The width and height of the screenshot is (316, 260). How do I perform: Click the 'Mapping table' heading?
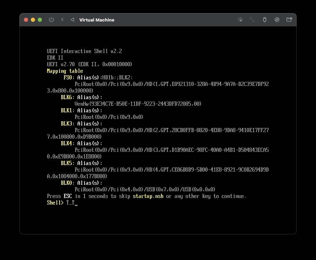[65, 71]
